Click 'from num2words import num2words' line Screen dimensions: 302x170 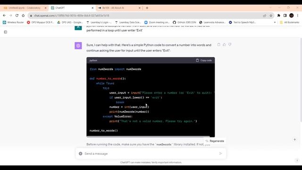coord(115,69)
